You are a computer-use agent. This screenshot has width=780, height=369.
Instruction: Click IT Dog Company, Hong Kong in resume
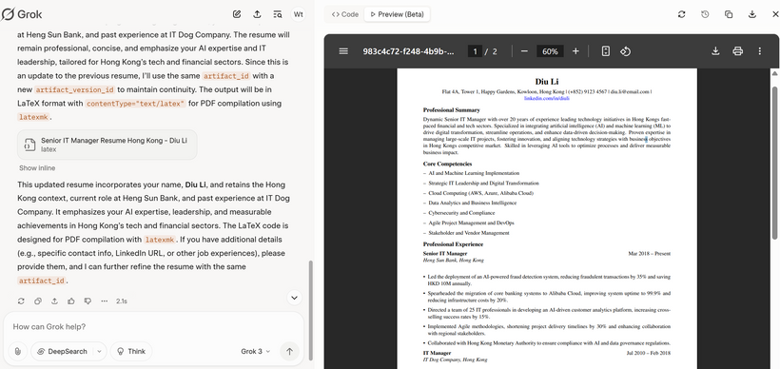click(455, 359)
